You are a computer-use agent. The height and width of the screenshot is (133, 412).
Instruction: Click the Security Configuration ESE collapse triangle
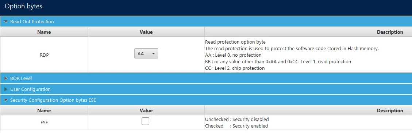6,100
